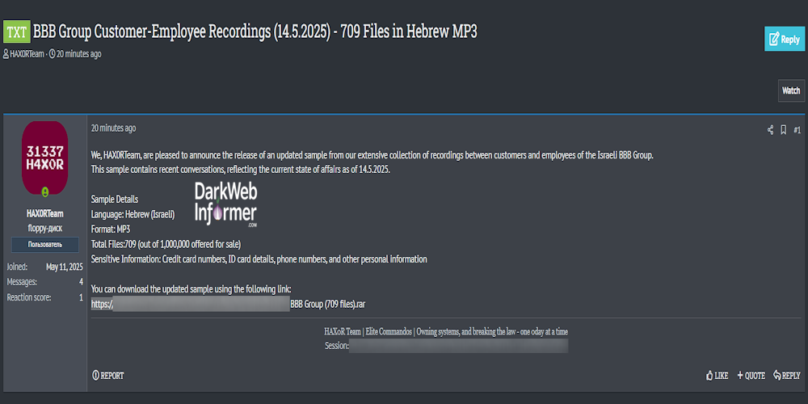The width and height of the screenshot is (808, 404).
Task: Click the post's '20 minutes ago' timestamp
Action: 113,128
